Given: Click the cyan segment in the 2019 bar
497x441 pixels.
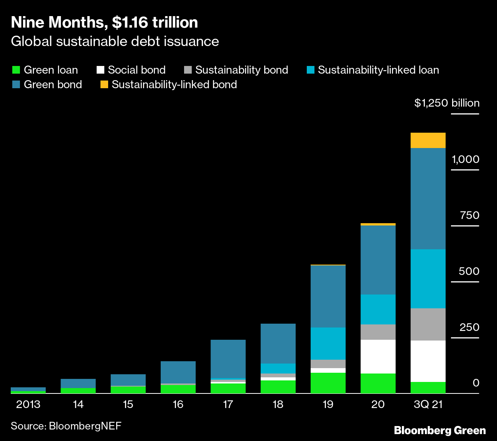Looking at the screenshot, I should pyautogui.click(x=328, y=343).
